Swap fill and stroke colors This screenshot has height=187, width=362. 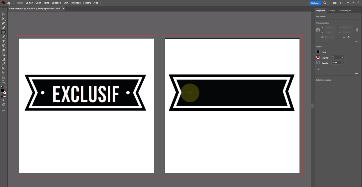coord(6,87)
